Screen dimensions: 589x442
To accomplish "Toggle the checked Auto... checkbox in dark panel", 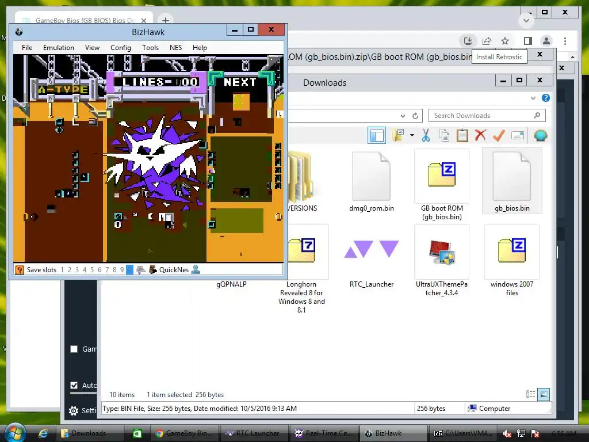I will tap(74, 385).
